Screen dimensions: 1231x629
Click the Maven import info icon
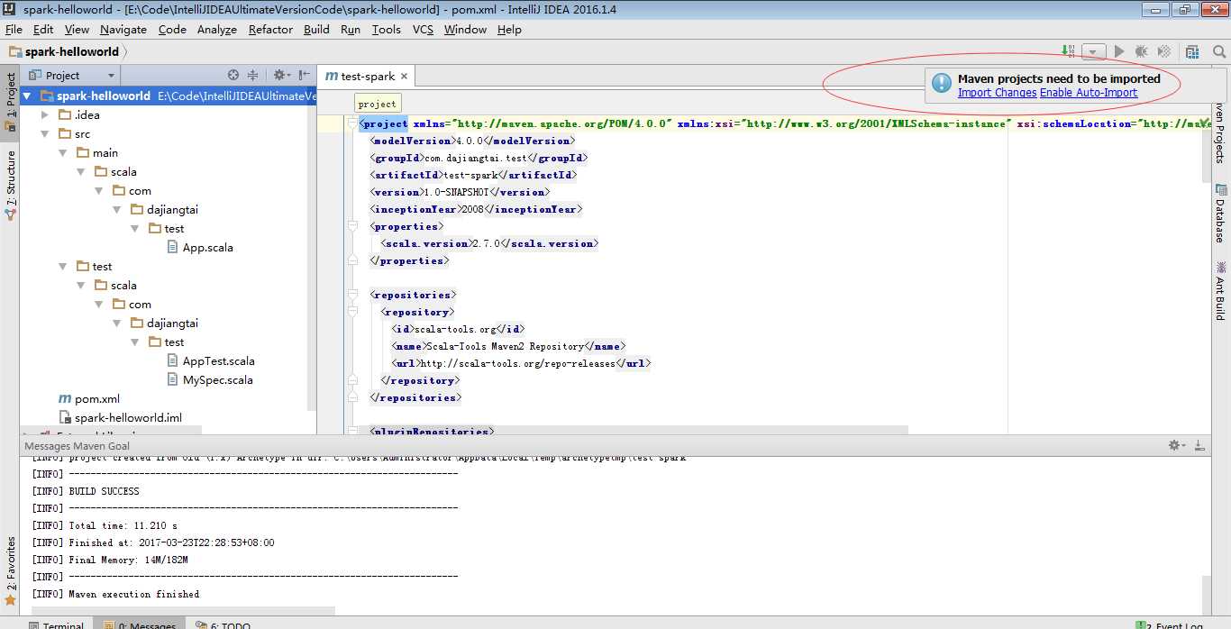942,84
